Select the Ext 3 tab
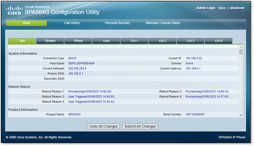Image resolution: width=254 pixels, height=146 pixels. (x=190, y=41)
